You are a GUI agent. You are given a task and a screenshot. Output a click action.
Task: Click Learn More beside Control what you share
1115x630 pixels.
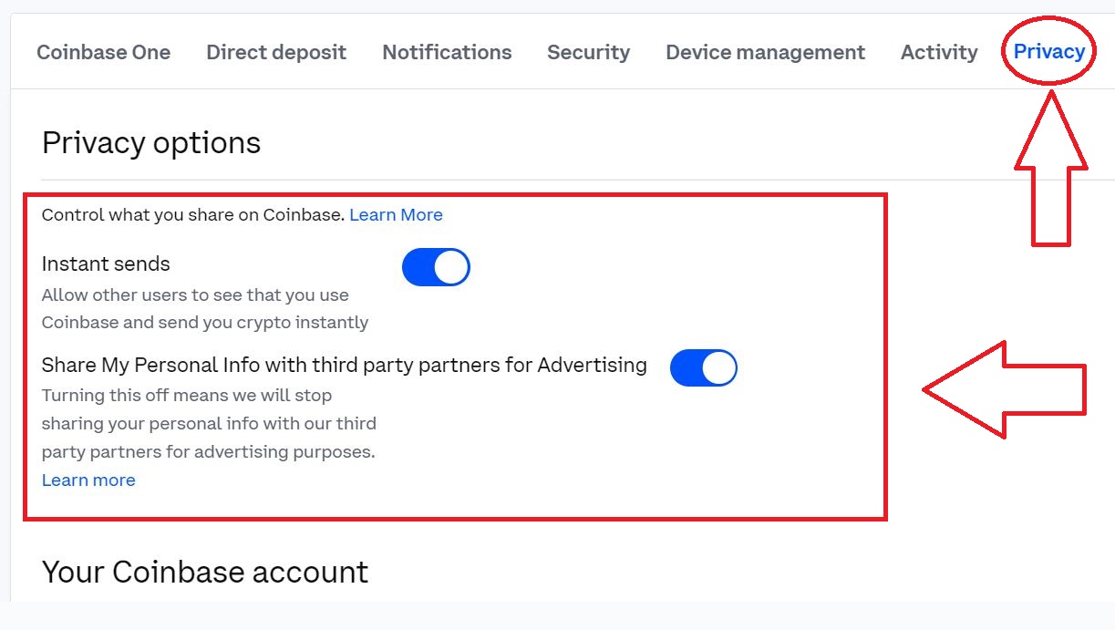pos(396,215)
